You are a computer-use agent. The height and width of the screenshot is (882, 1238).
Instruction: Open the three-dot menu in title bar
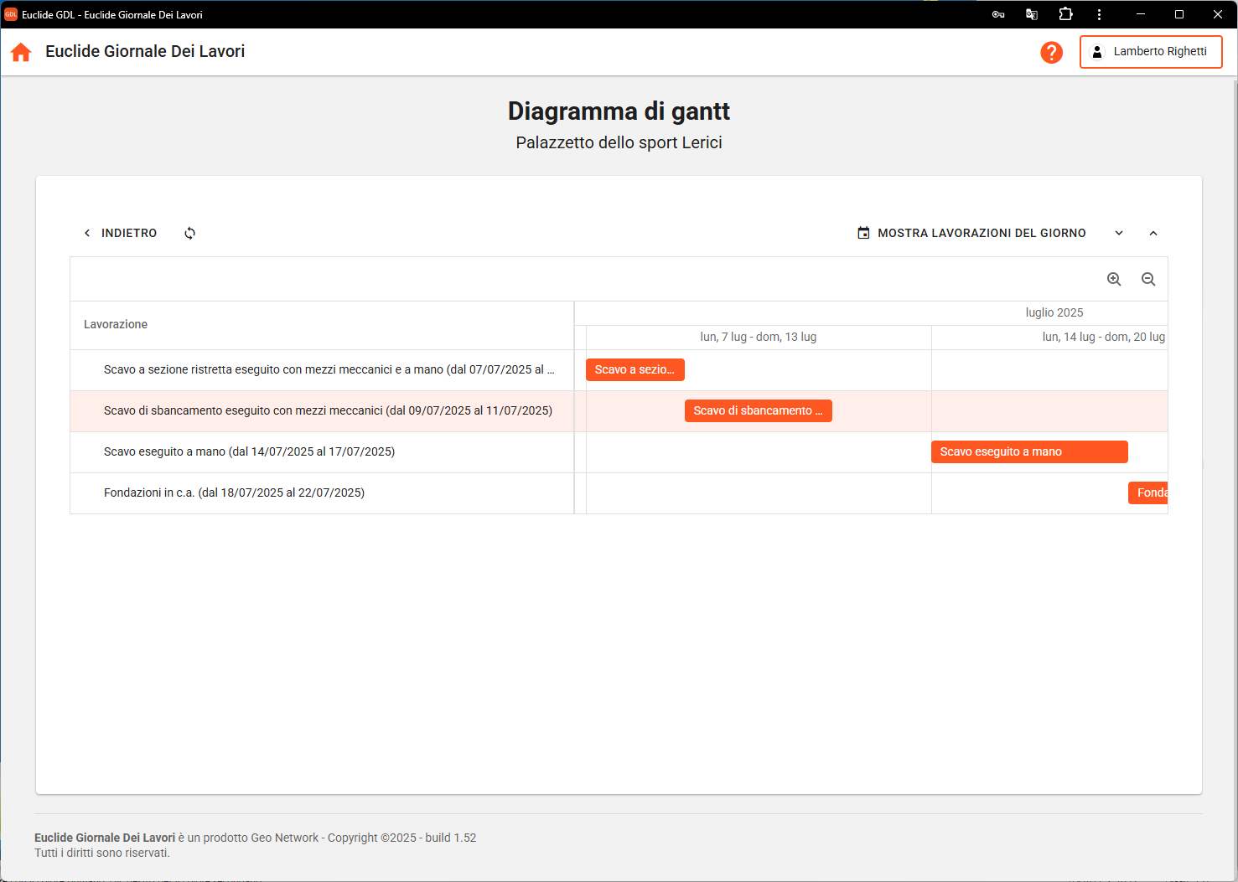pos(1099,14)
